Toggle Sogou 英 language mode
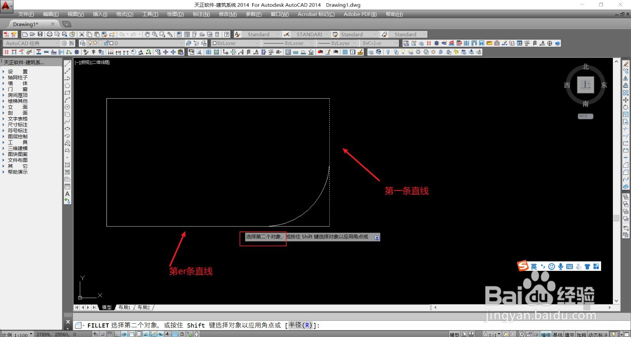The height and width of the screenshot is (337, 631). click(x=534, y=267)
